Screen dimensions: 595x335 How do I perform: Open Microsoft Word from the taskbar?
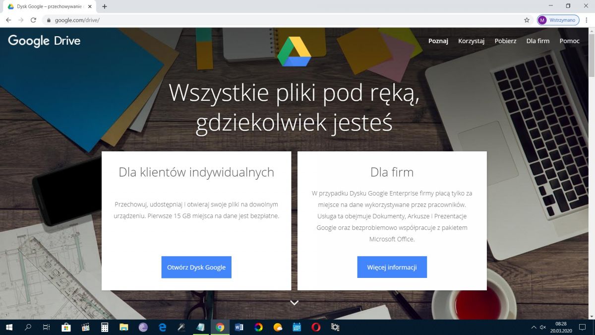click(239, 327)
